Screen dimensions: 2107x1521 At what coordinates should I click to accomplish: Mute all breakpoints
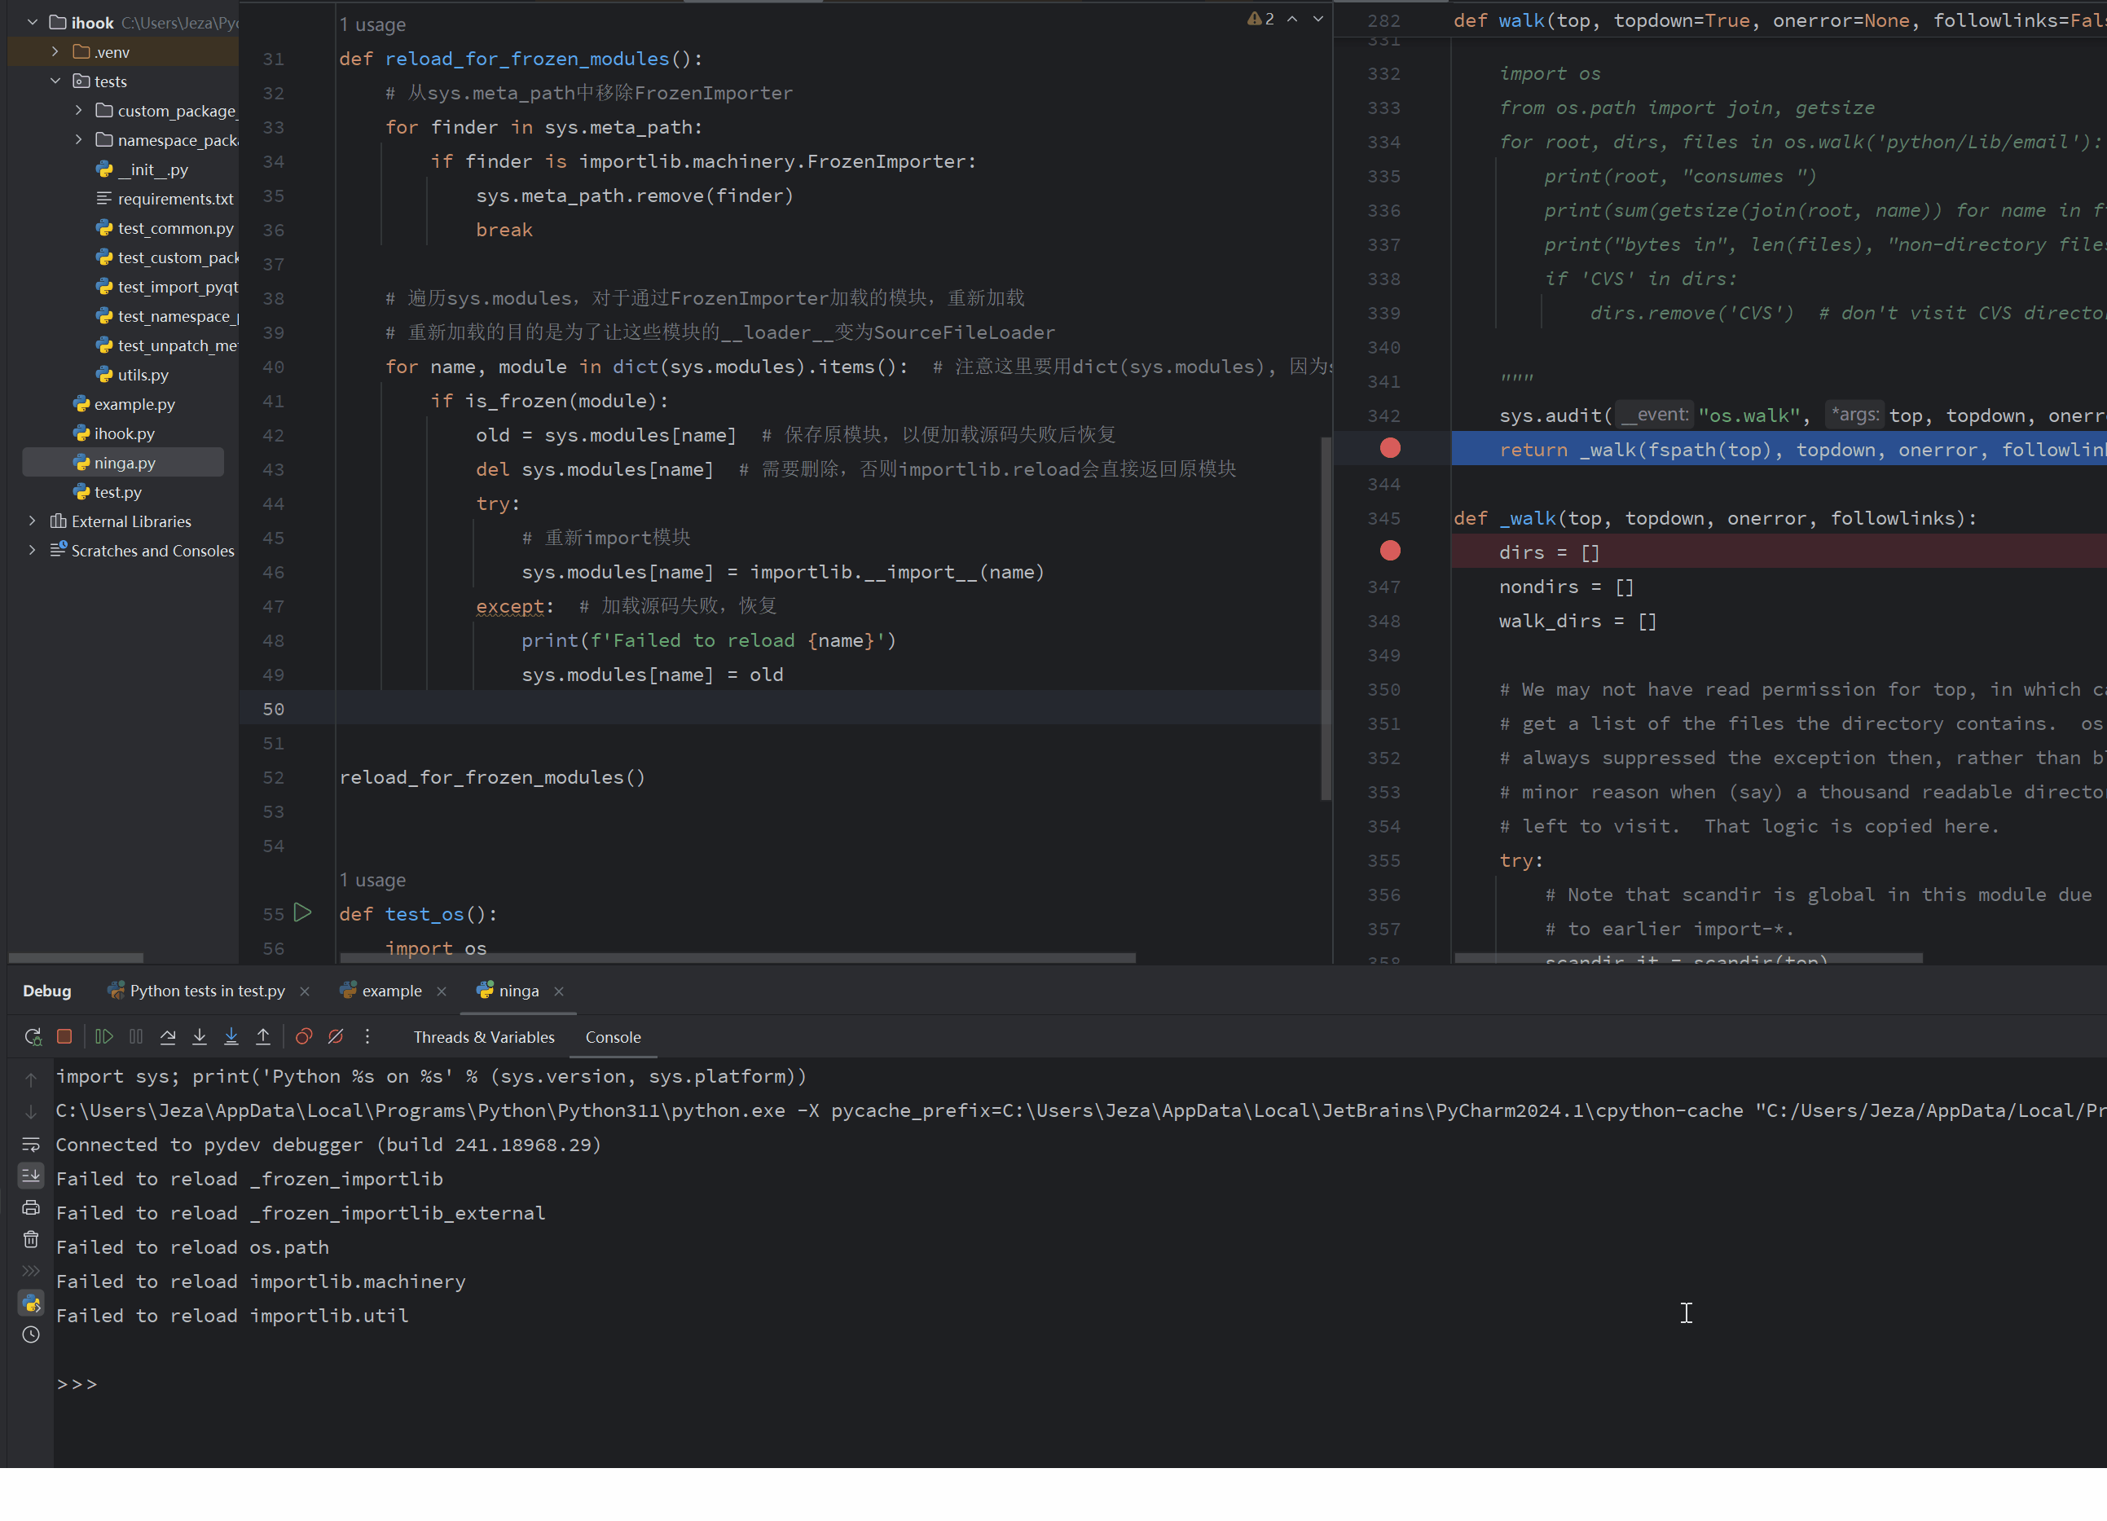[336, 1036]
